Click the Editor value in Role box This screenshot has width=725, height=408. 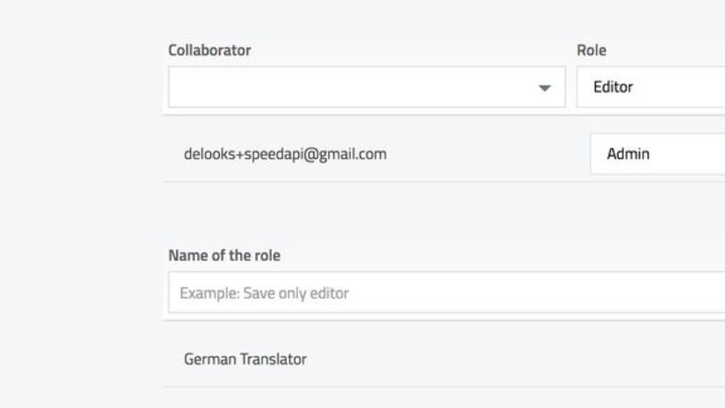point(614,88)
